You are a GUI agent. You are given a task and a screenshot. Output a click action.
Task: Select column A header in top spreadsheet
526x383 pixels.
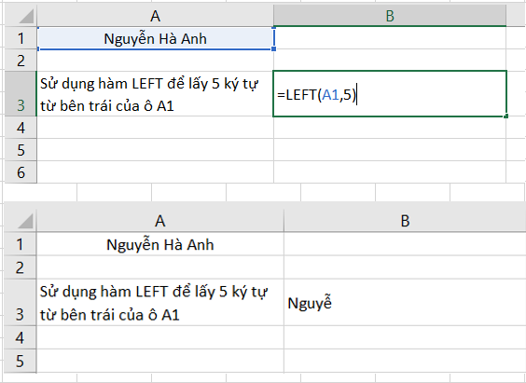pyautogui.click(x=155, y=16)
